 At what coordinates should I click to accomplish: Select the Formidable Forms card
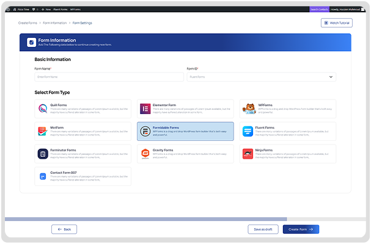(185, 131)
